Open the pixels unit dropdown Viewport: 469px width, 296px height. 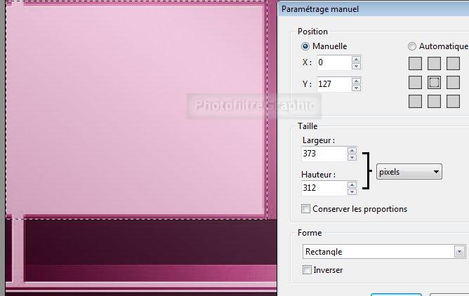coord(409,171)
